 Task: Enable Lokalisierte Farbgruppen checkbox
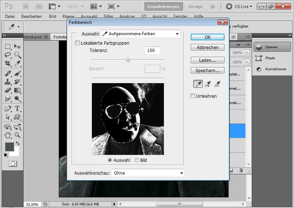[77, 43]
